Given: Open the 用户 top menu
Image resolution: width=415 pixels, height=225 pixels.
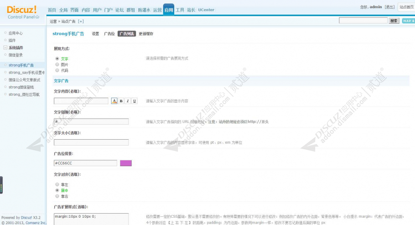Looking at the screenshot, I should [x=97, y=10].
